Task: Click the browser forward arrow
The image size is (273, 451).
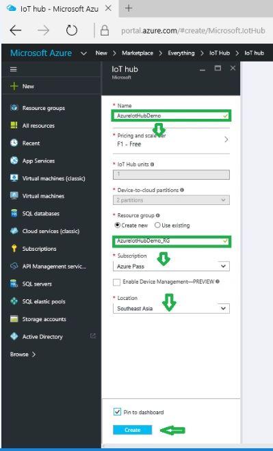Action: tap(44, 30)
